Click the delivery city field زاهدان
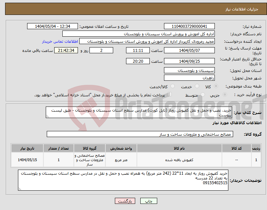This screenshot has width=267, height=210. tap(189, 78)
